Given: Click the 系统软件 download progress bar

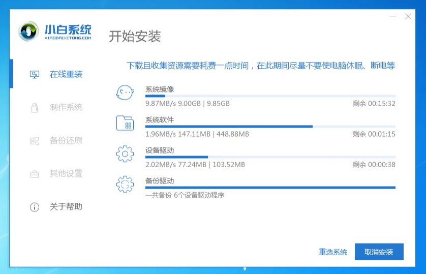Looking at the screenshot, I should tap(270, 127).
